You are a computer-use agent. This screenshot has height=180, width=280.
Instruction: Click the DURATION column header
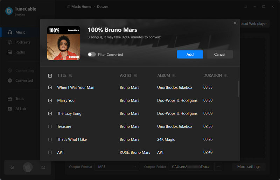point(212,76)
